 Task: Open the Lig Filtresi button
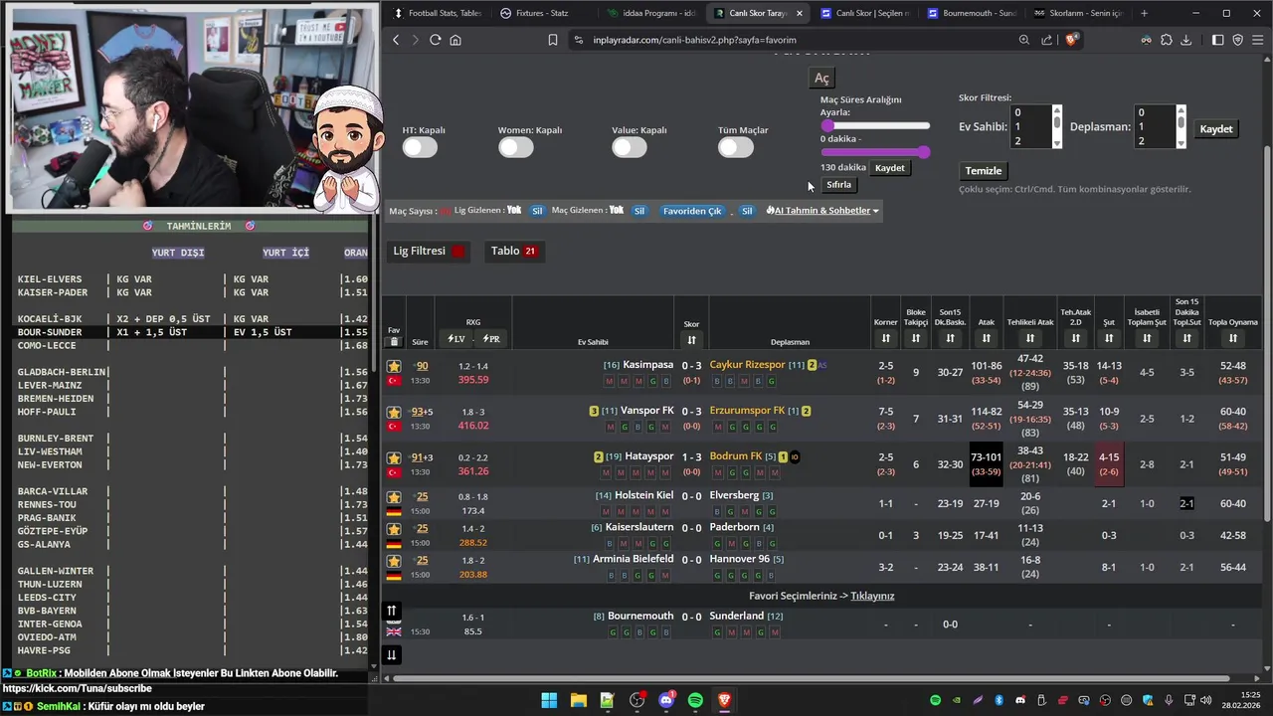(x=430, y=251)
